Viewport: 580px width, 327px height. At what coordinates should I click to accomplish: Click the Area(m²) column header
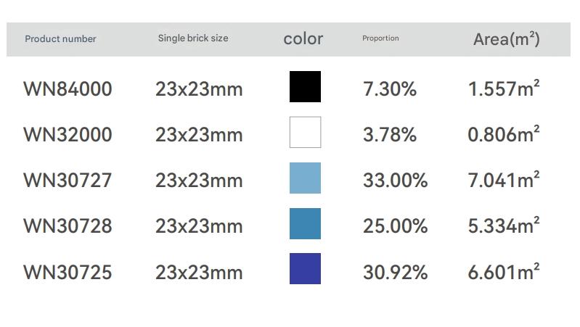506,39
